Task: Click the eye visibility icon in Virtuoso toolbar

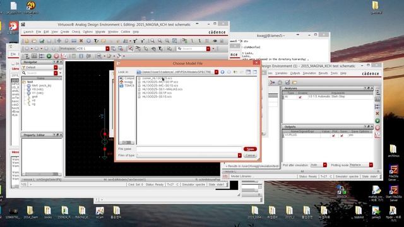Action: [x=215, y=41]
